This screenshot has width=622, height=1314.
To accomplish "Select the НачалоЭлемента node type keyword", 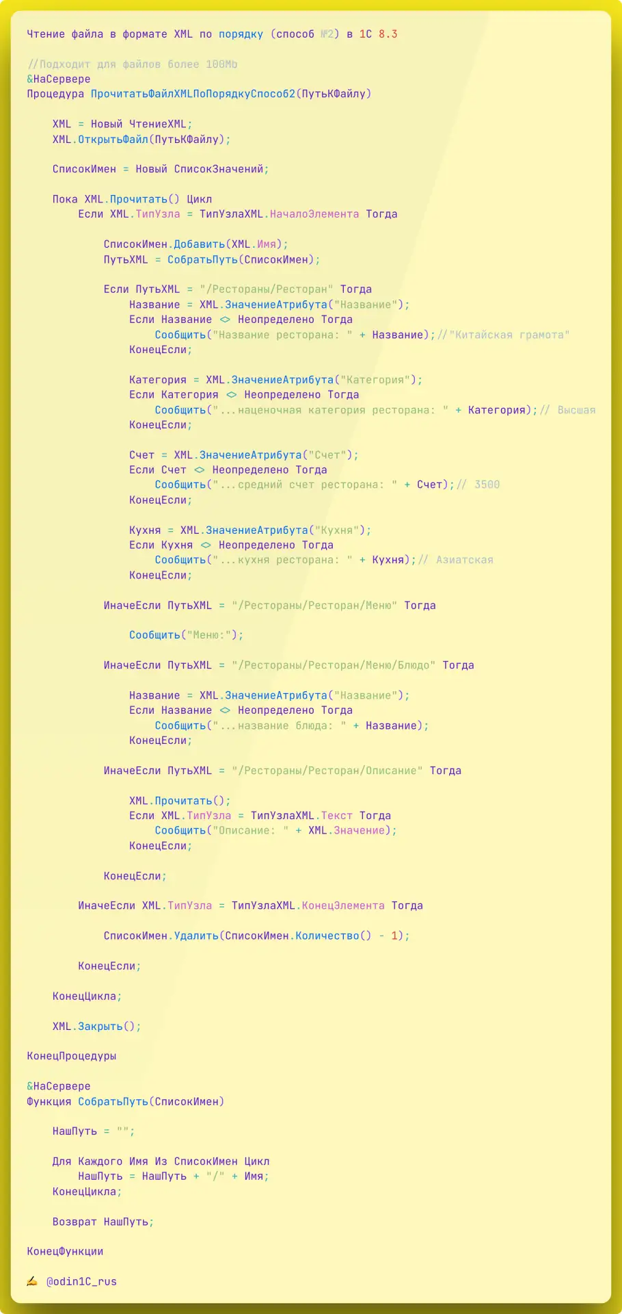I will 314,214.
